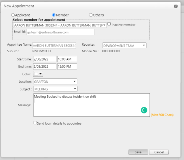
Task: Select the Member radio button
Action: (x=54, y=15)
